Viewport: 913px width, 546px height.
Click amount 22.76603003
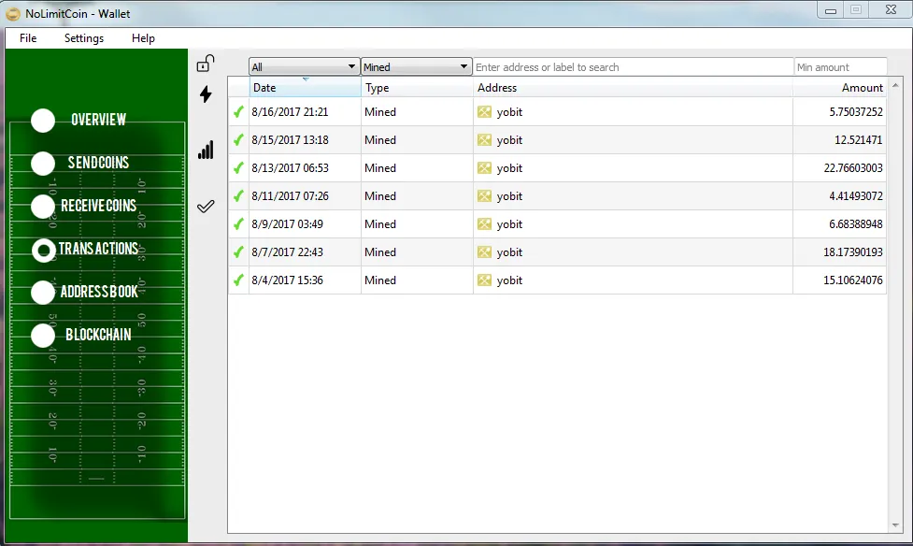tap(853, 168)
